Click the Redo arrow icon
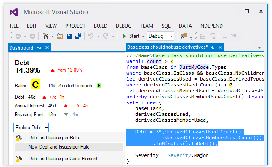272x167 pixels. tap(106, 36)
